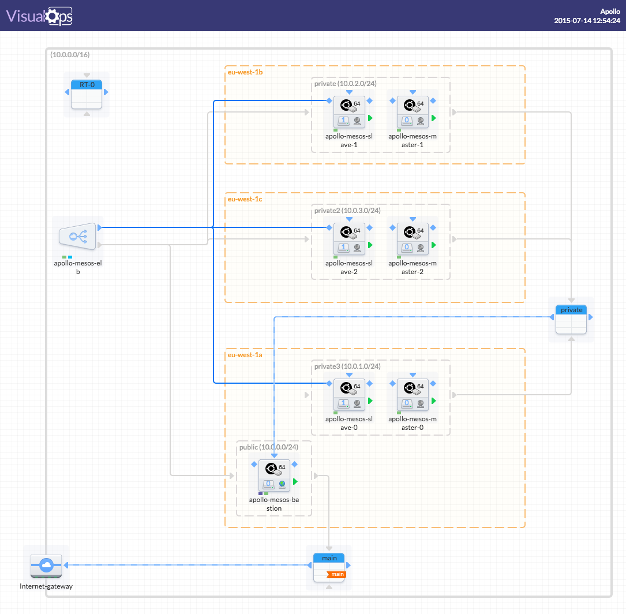Open the apollo-mesos-bastion instance
The image size is (626, 614).
[274, 475]
